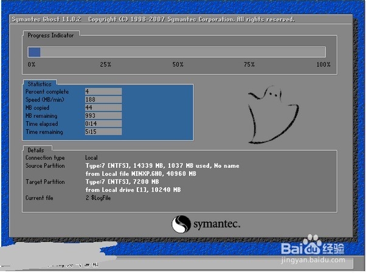Click the MB remaining value "993"

tap(103, 116)
